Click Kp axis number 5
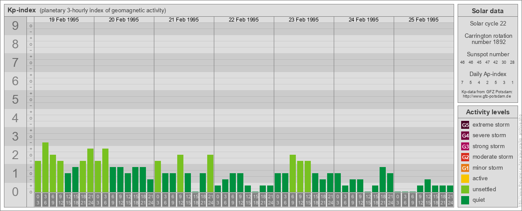Image resolution: width=522 pixels, height=211 pixels. (x=15, y=99)
